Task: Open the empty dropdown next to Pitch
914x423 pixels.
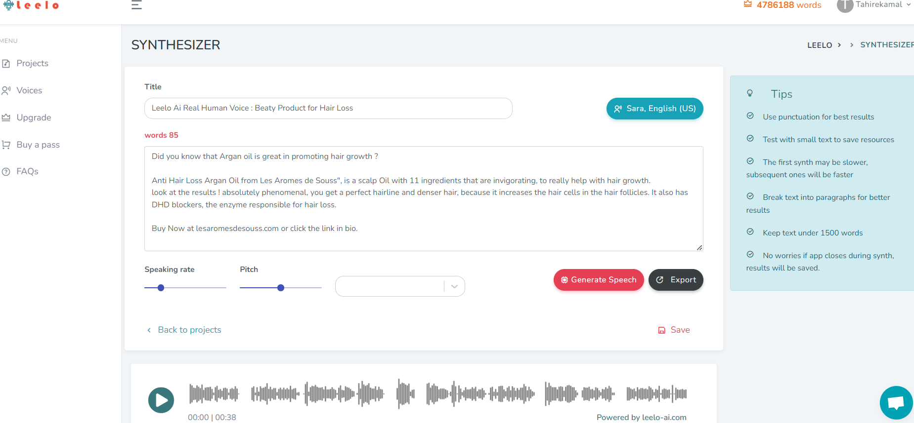Action: pyautogui.click(x=400, y=286)
